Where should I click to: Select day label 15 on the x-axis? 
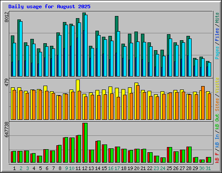104,168
